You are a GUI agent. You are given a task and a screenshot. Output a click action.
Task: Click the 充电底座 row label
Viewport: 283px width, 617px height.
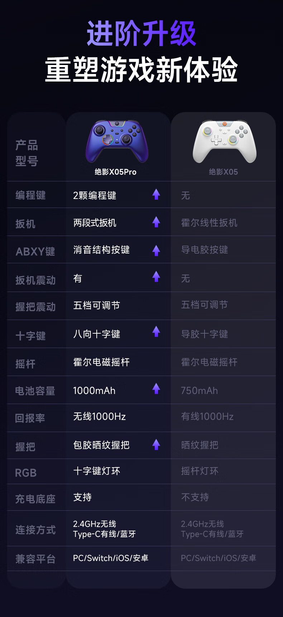(x=35, y=499)
